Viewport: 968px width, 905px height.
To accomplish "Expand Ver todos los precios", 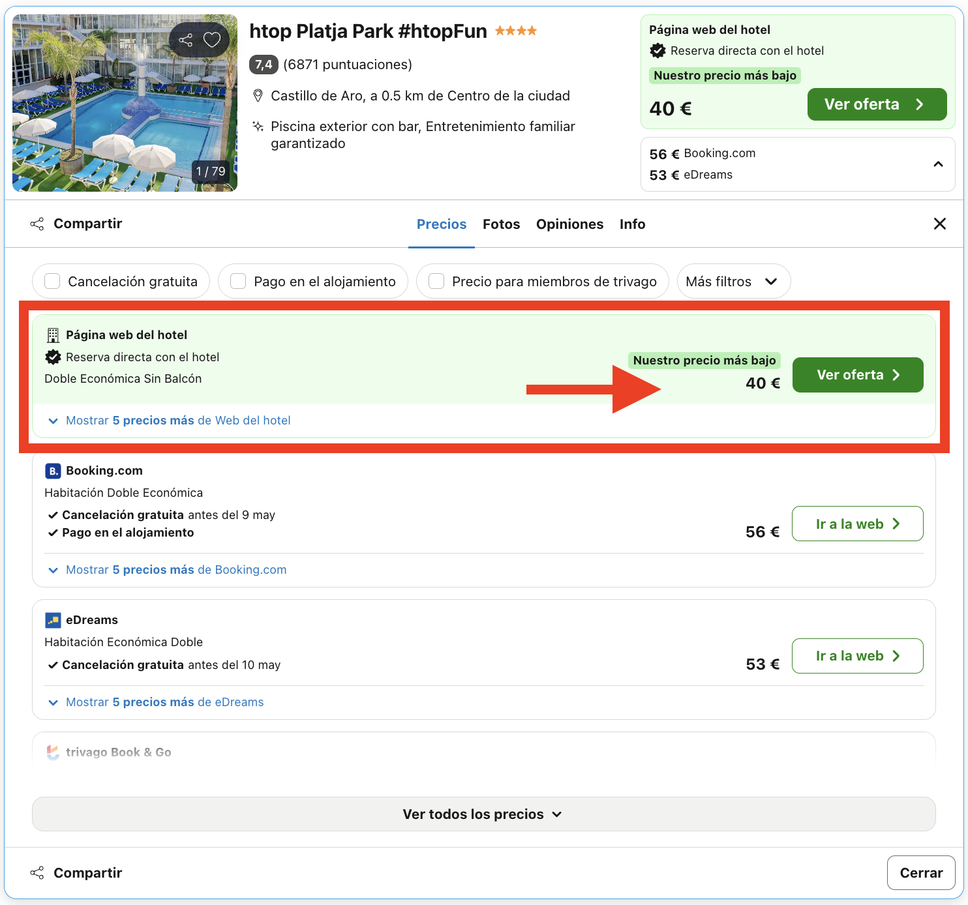I will pyautogui.click(x=483, y=814).
